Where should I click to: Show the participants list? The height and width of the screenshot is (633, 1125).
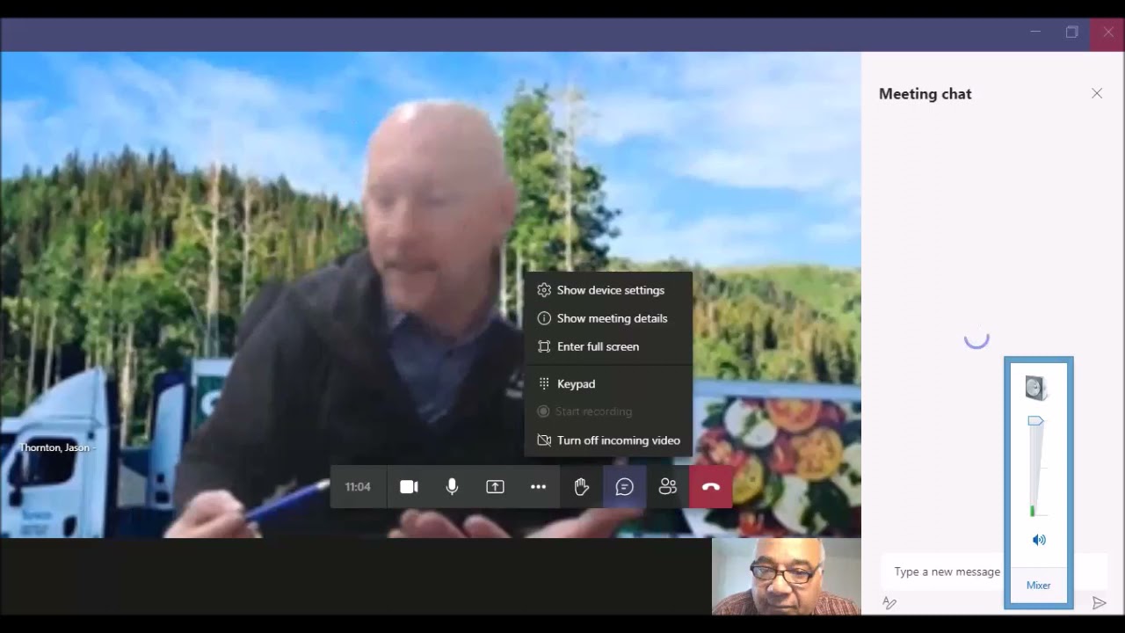pos(667,487)
